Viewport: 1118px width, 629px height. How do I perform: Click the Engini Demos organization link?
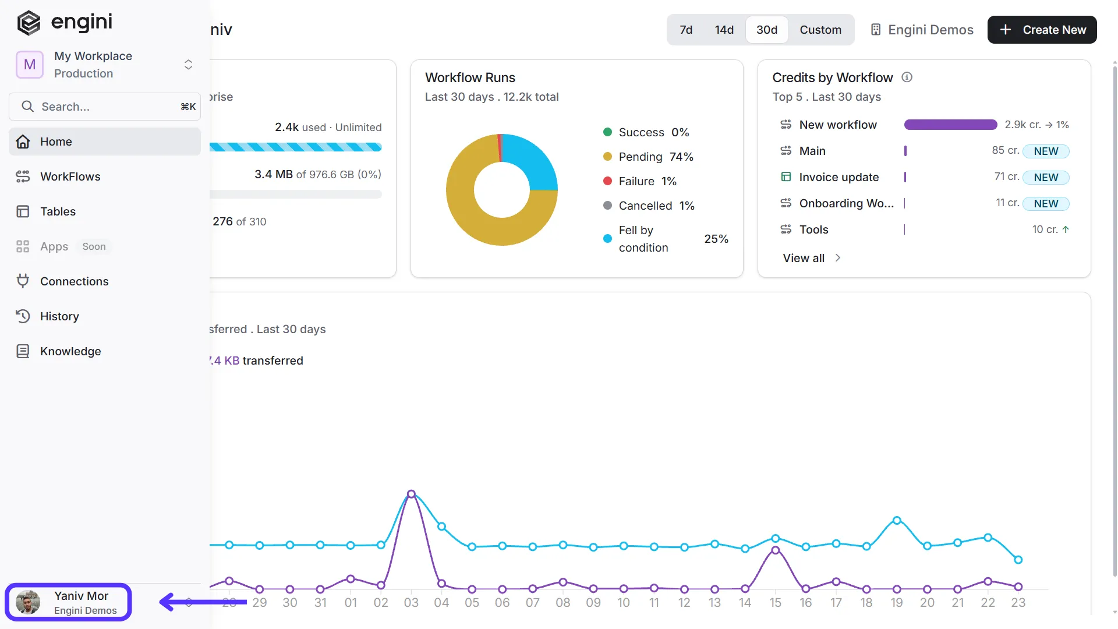tap(922, 30)
